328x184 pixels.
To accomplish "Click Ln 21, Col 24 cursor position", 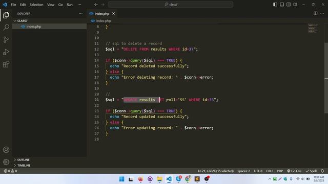I will (x=215, y=171).
